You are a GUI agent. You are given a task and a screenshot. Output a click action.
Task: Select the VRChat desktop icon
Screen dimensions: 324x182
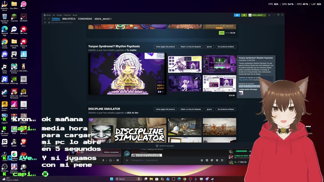[14, 55]
